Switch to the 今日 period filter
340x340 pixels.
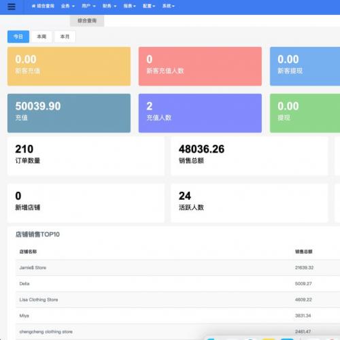coord(18,37)
